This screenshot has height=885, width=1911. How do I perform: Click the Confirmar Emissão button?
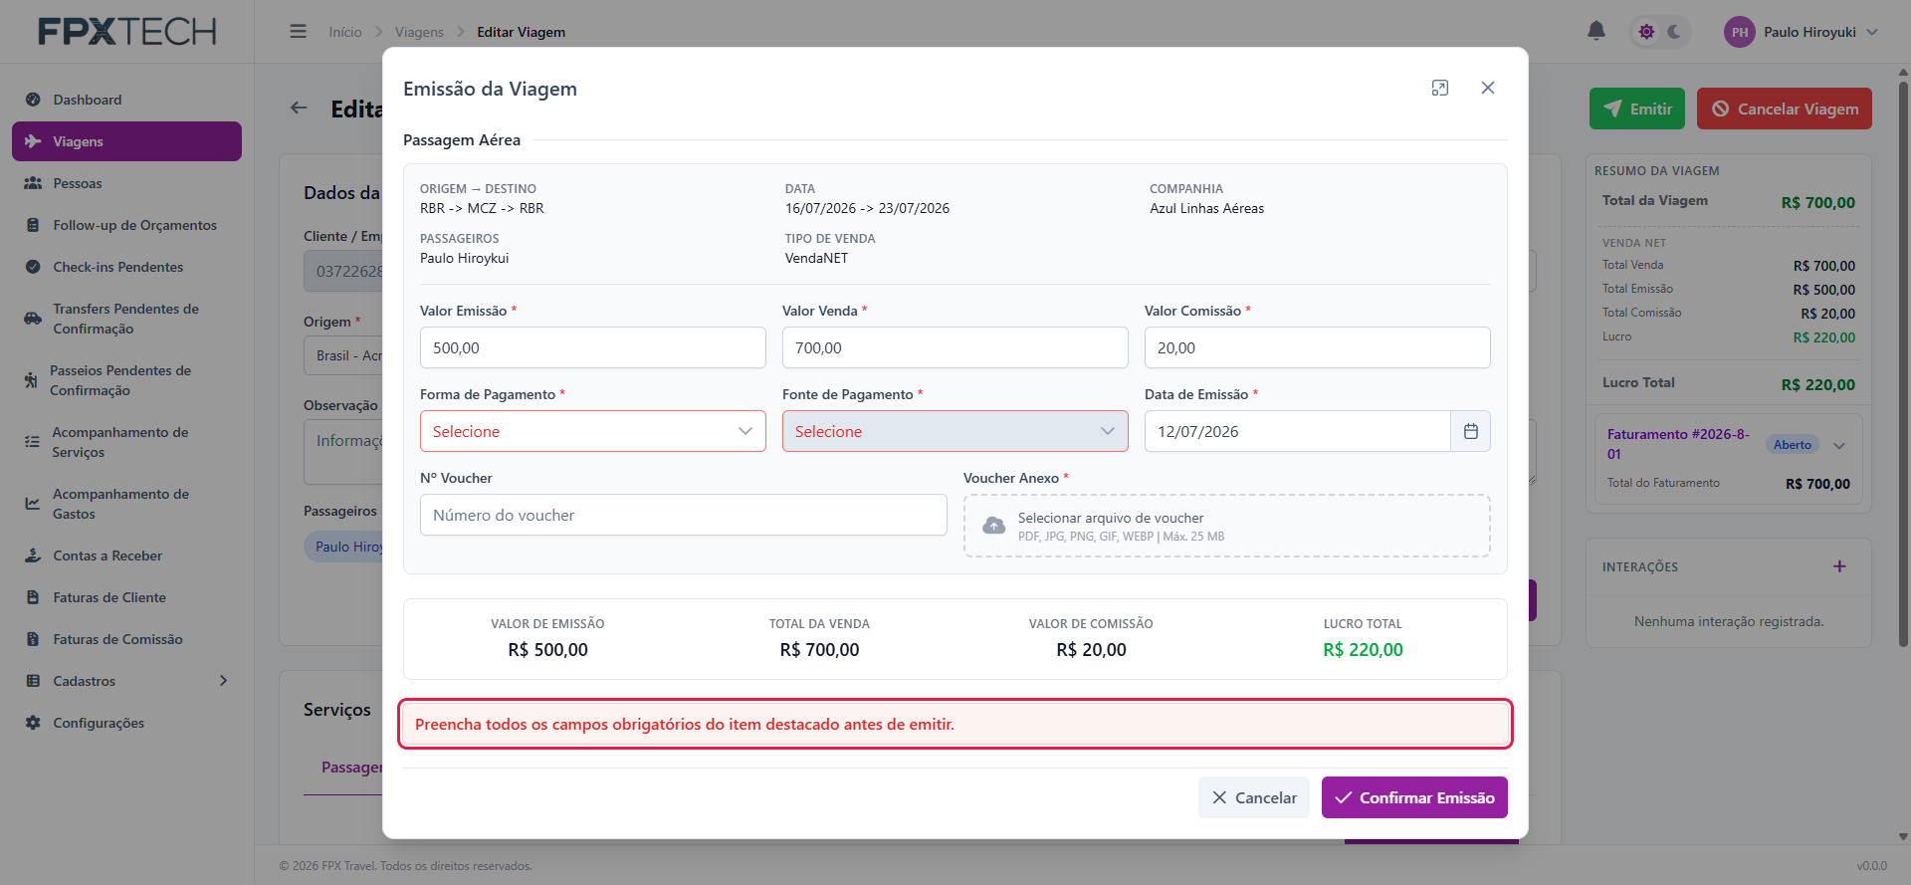1414,797
